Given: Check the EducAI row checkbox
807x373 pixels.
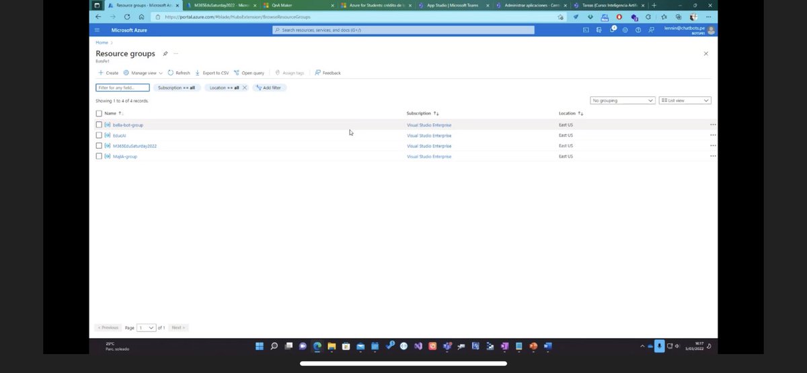Looking at the screenshot, I should click(x=99, y=135).
